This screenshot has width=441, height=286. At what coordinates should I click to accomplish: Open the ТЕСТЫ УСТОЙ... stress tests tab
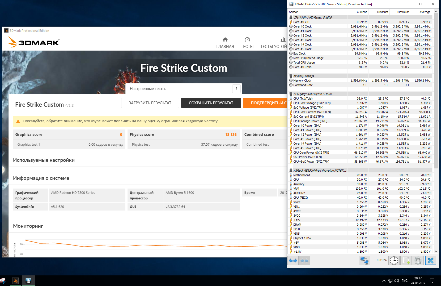[274, 43]
